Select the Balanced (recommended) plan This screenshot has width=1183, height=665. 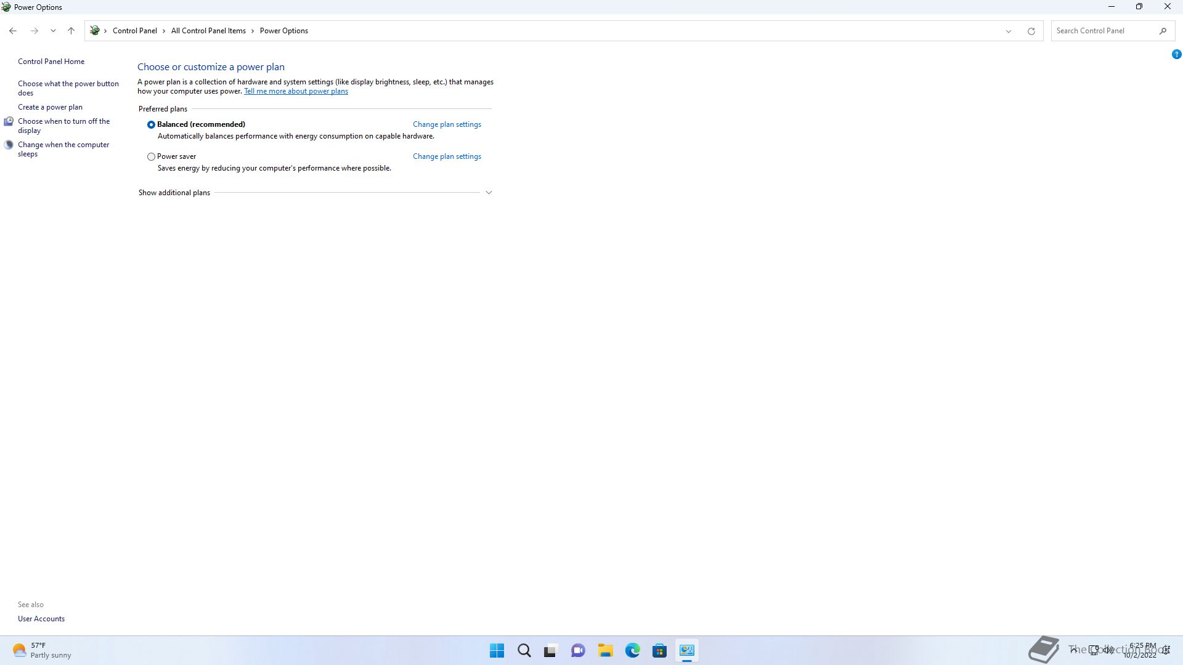151,124
